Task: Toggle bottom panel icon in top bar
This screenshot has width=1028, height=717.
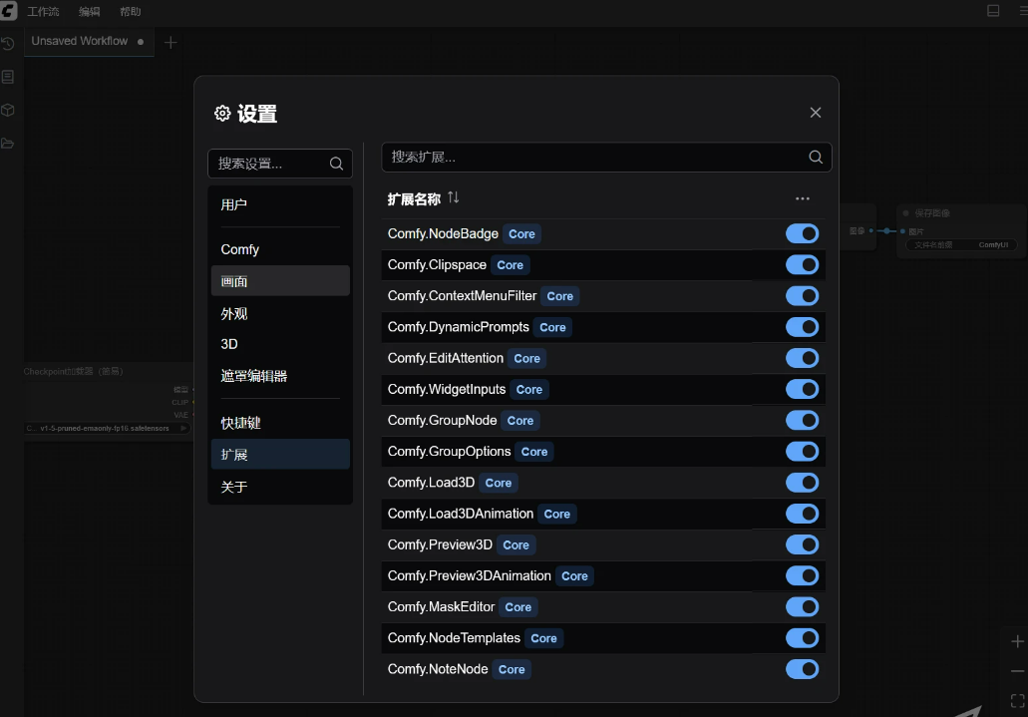Action: (x=993, y=11)
